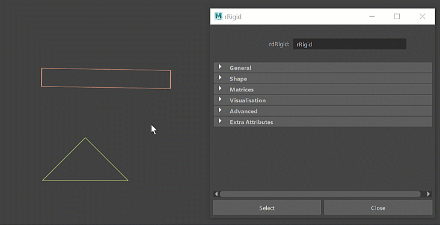
Task: Expand the Matrices section arrow
Action: pyautogui.click(x=220, y=88)
